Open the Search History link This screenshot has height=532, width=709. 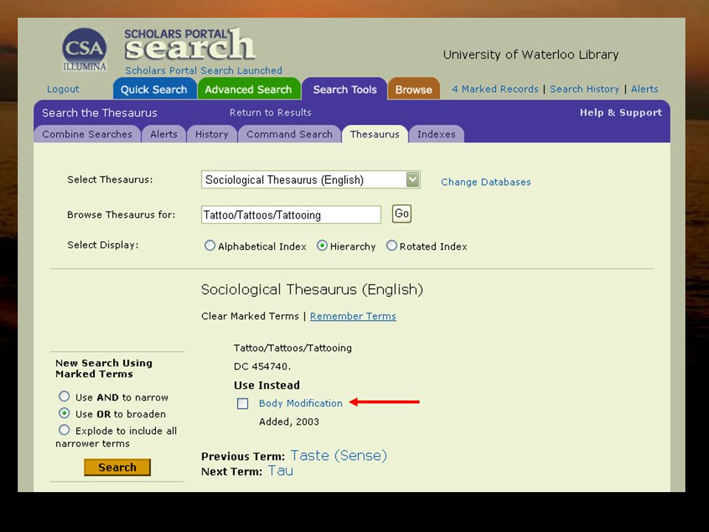584,89
